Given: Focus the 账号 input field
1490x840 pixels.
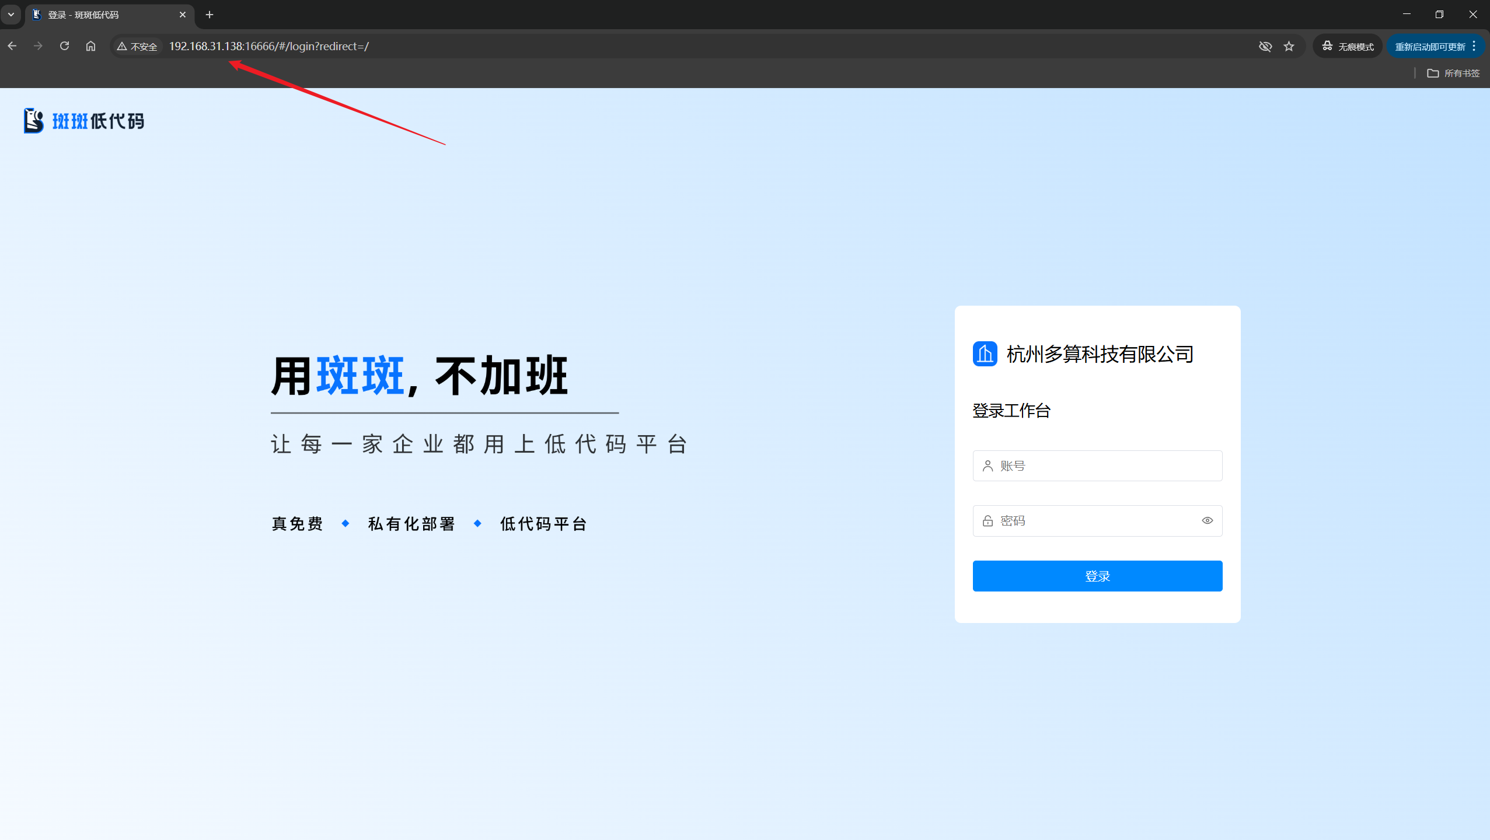Looking at the screenshot, I should point(1097,466).
